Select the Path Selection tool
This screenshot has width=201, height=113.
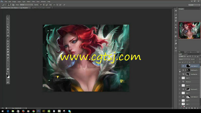coord(8,63)
